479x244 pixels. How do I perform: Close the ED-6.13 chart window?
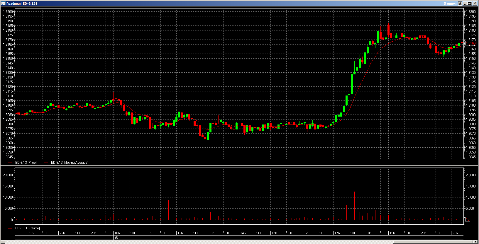point(475,4)
